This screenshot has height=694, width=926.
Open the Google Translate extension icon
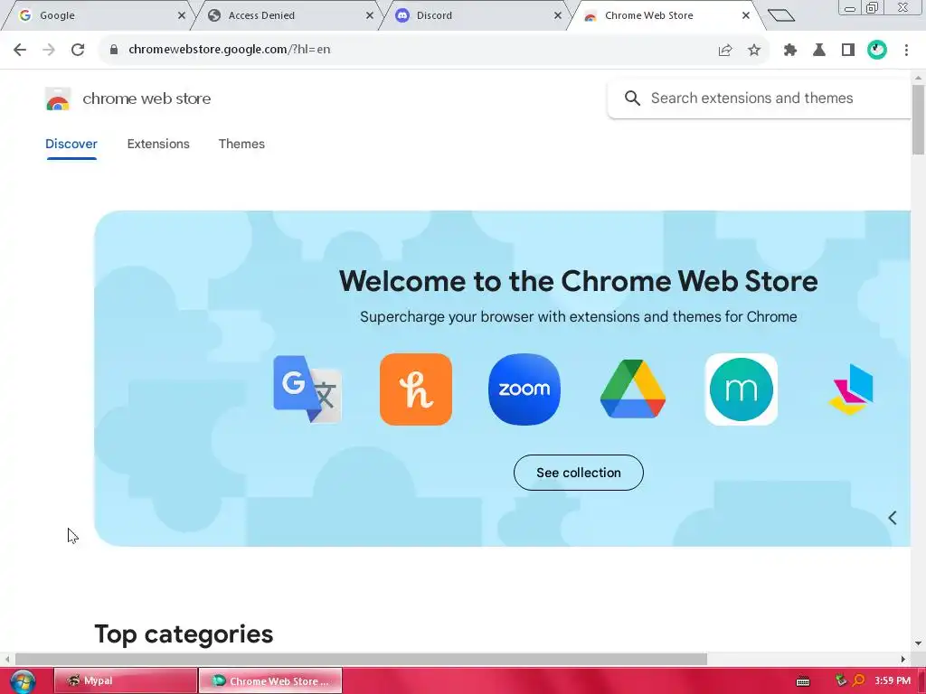[x=307, y=389]
